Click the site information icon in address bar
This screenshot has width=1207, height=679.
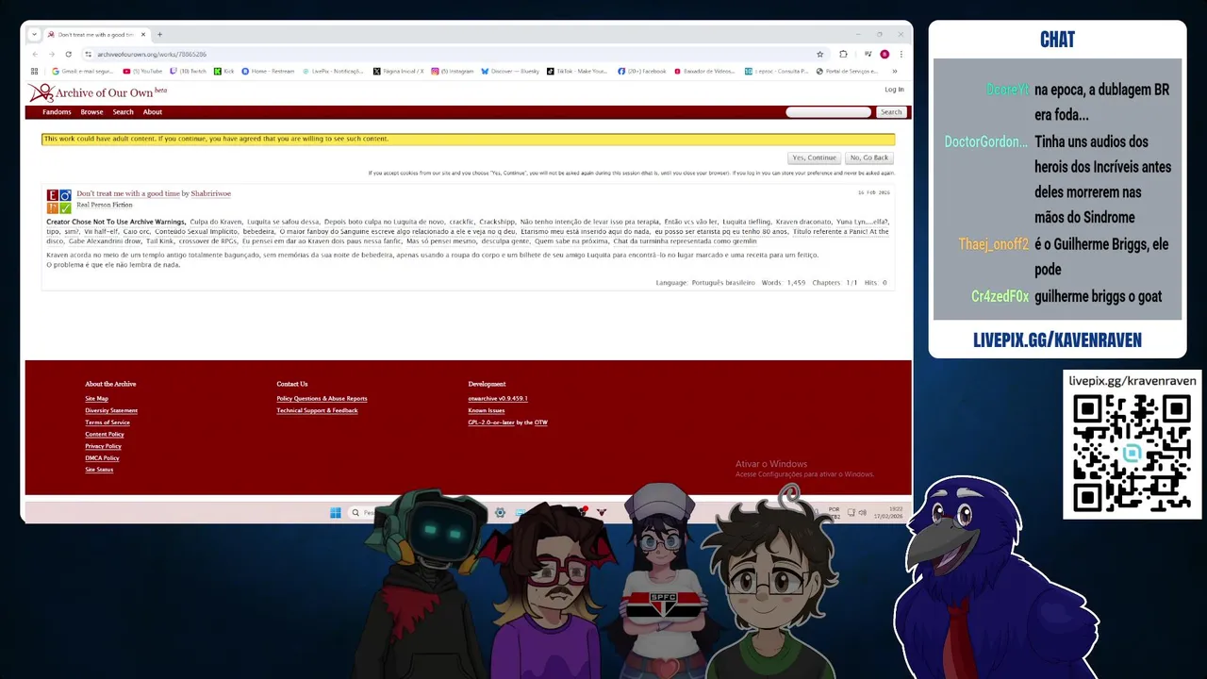pyautogui.click(x=88, y=54)
